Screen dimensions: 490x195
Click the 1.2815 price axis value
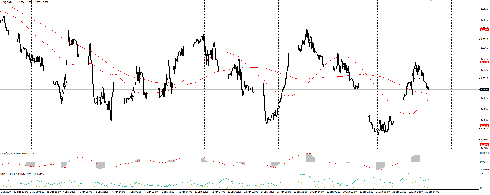pos(484,20)
